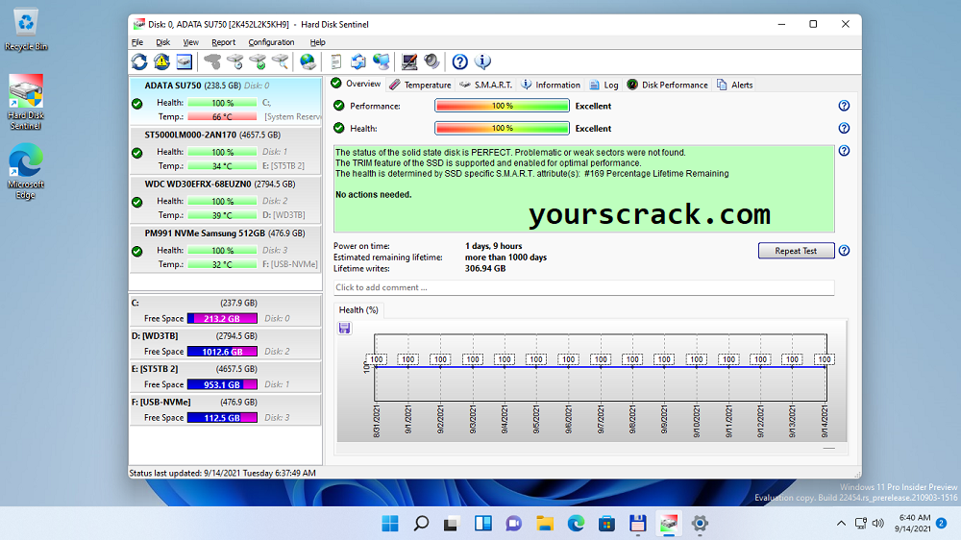The image size is (961, 540).
Task: Click green status icon of ADATA SU750 disk
Action: pos(137,104)
